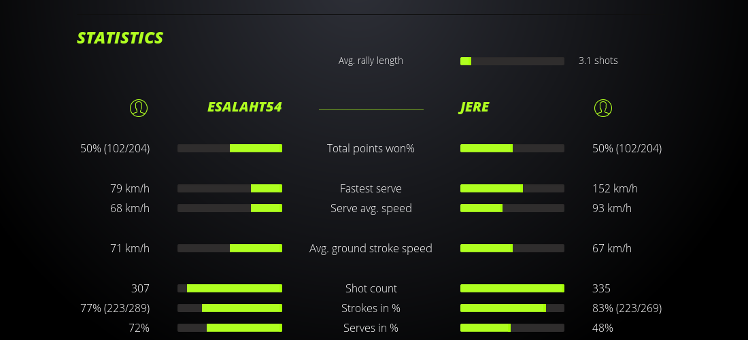Click ESALAHT54's Strokes in % bar
This screenshot has width=748, height=340.
click(230, 308)
